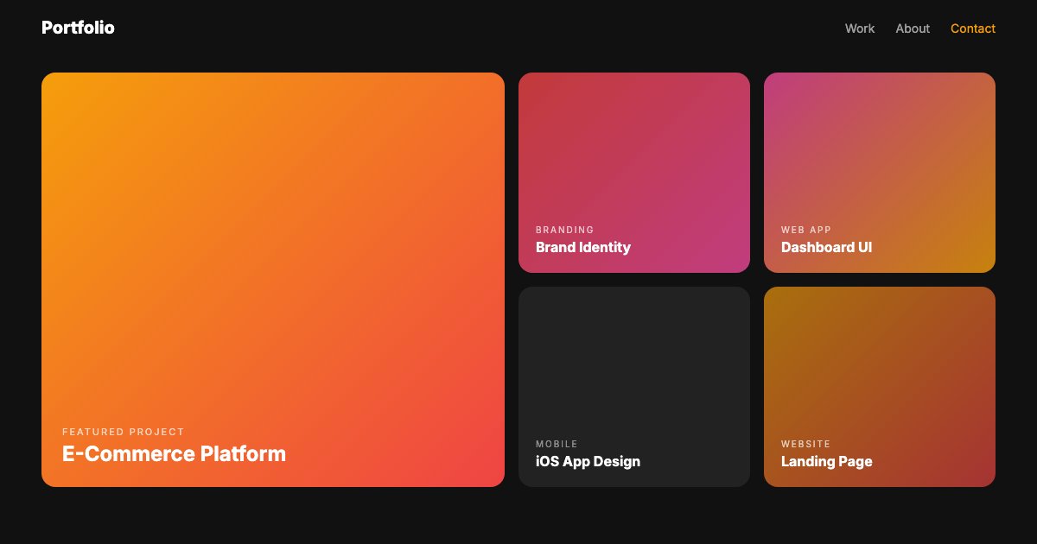Open the iOS App Design card
The width and height of the screenshot is (1037, 544).
click(x=634, y=363)
